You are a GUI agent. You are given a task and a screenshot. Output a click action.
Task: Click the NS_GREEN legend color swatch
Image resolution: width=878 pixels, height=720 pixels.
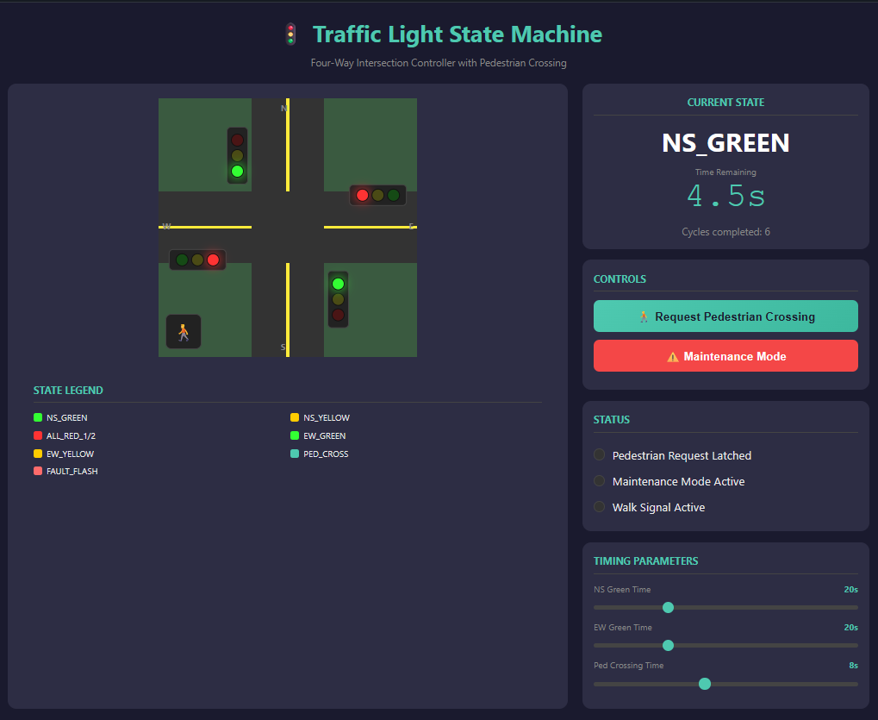pyautogui.click(x=38, y=417)
